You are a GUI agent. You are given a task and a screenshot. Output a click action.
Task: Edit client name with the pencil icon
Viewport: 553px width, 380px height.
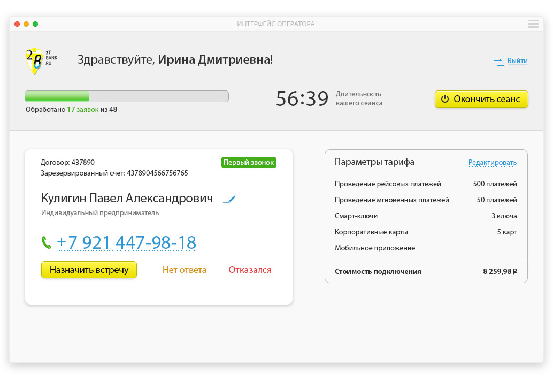229,199
